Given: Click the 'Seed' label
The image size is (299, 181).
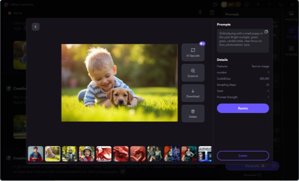Looking at the screenshot, I should 220,91.
